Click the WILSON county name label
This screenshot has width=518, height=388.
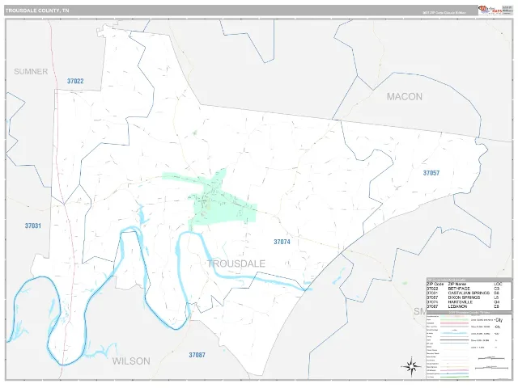coord(131,361)
